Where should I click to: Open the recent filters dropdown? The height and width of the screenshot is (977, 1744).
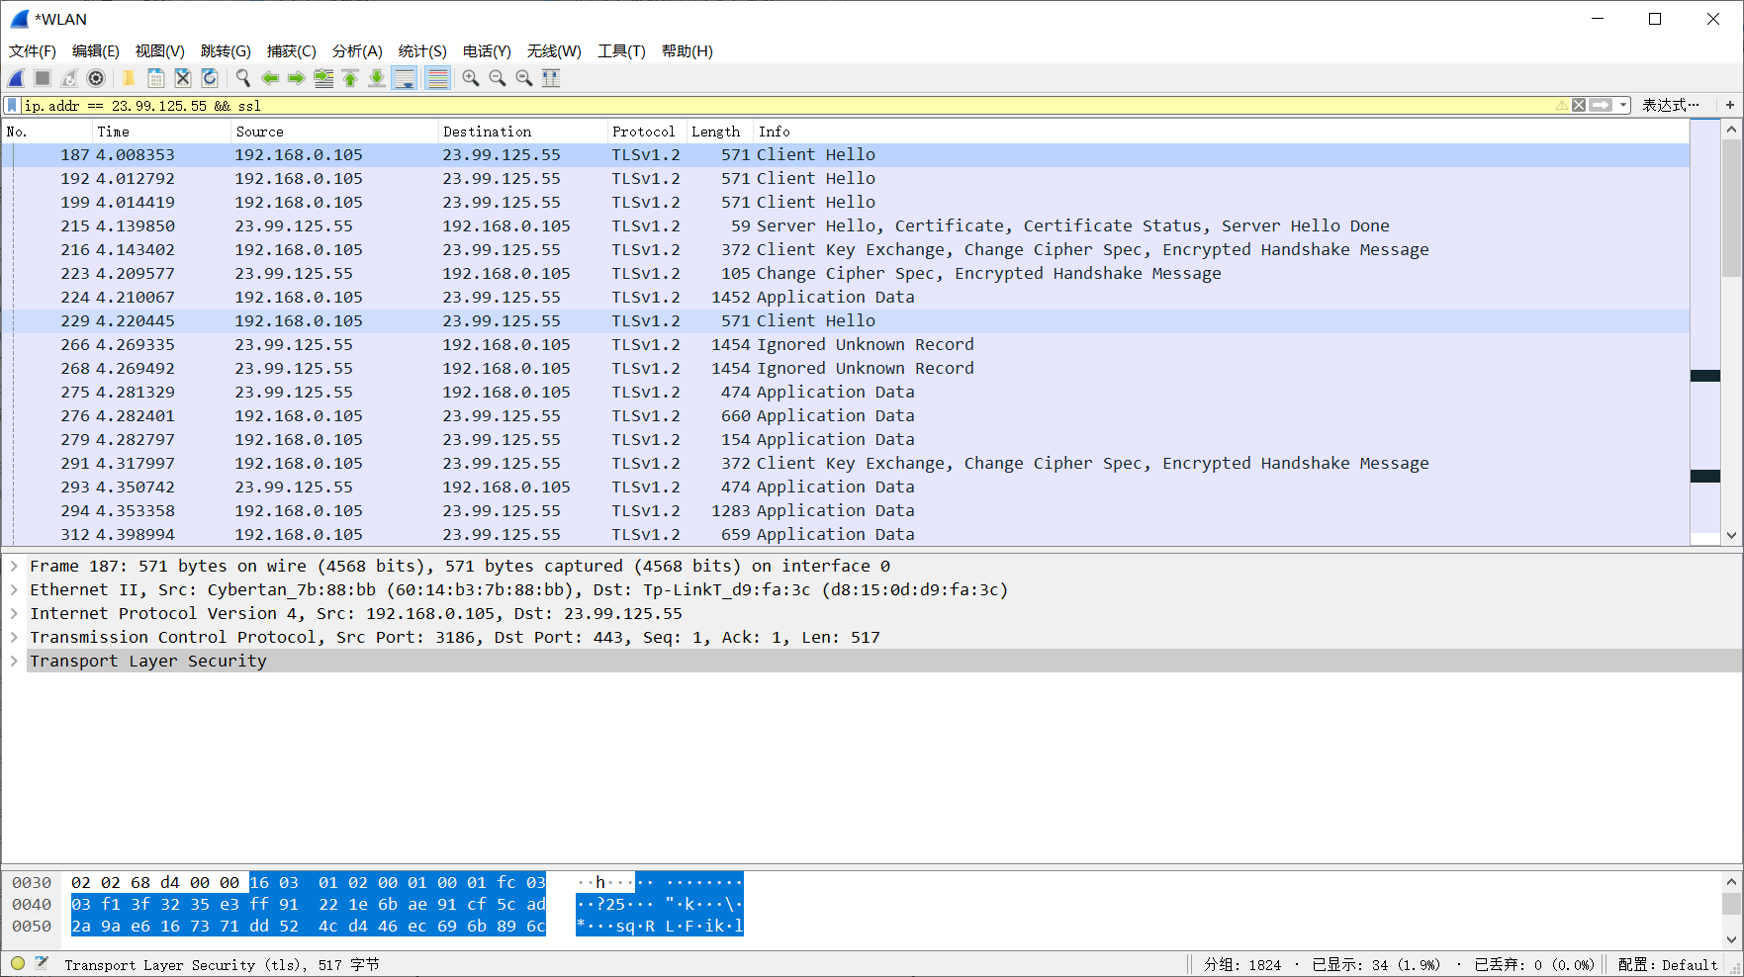[x=1623, y=105]
